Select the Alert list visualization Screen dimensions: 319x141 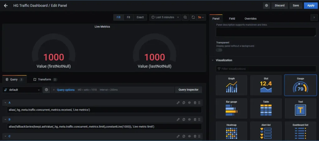(x=266, y=131)
